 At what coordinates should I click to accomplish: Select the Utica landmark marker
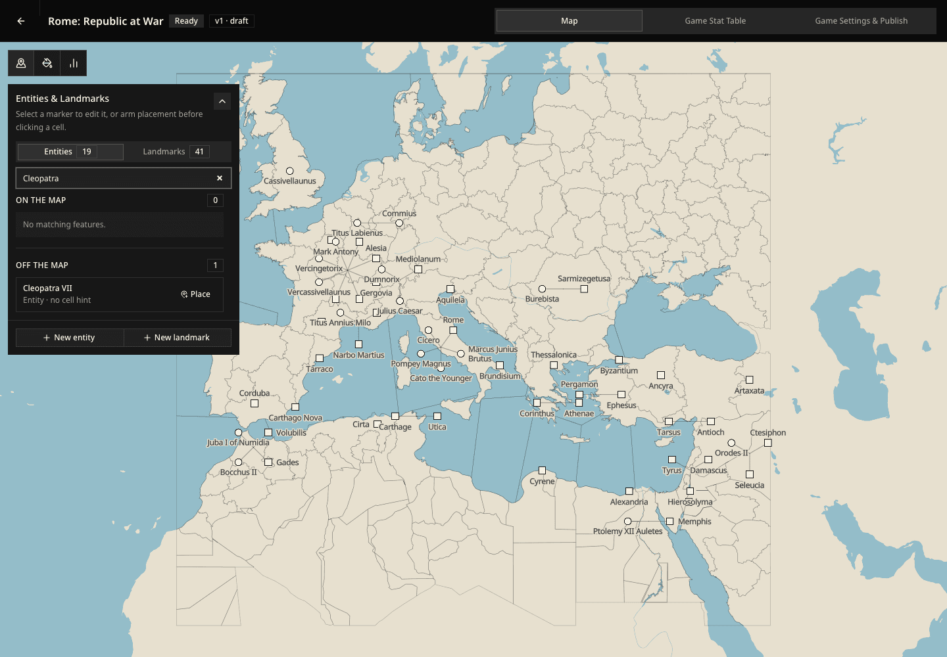[437, 417]
